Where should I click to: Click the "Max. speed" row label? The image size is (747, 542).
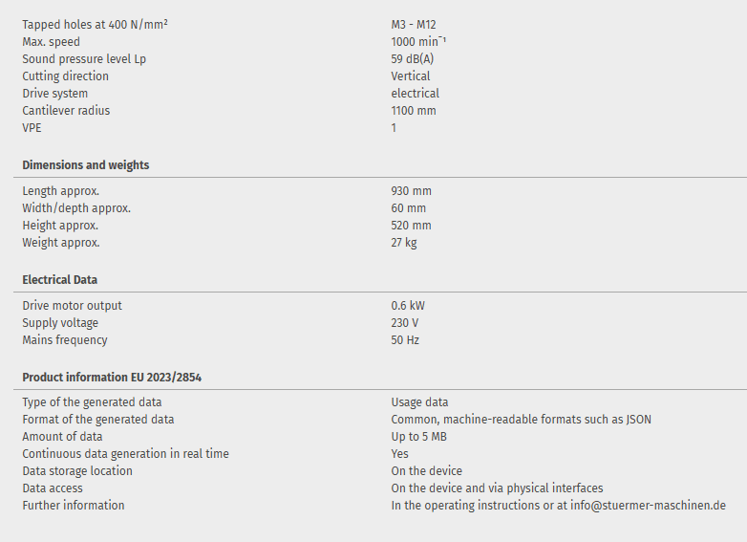[x=52, y=42]
